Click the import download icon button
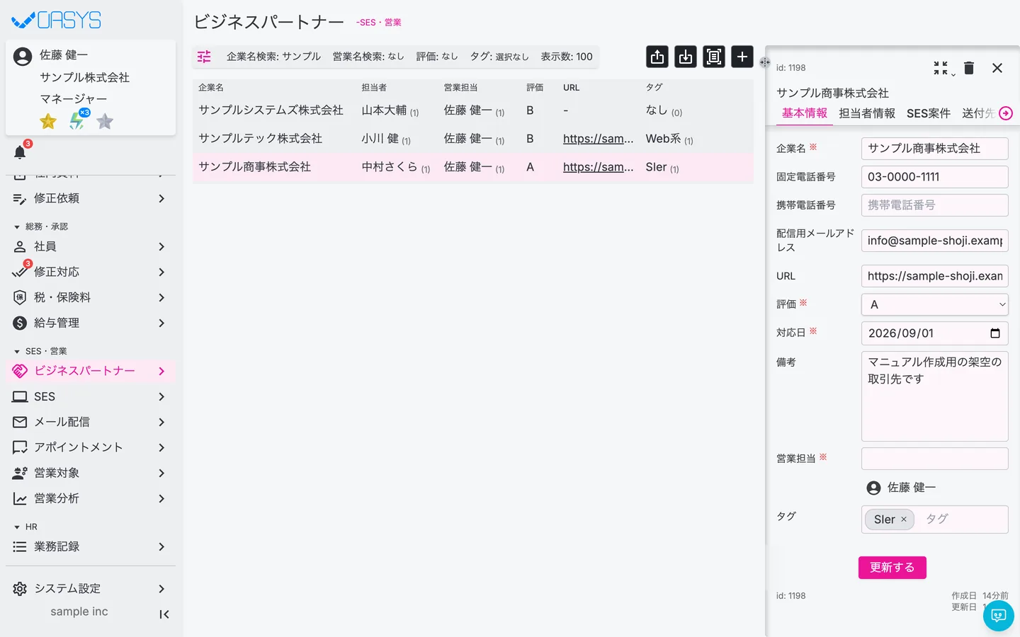This screenshot has width=1020, height=637. tap(686, 57)
